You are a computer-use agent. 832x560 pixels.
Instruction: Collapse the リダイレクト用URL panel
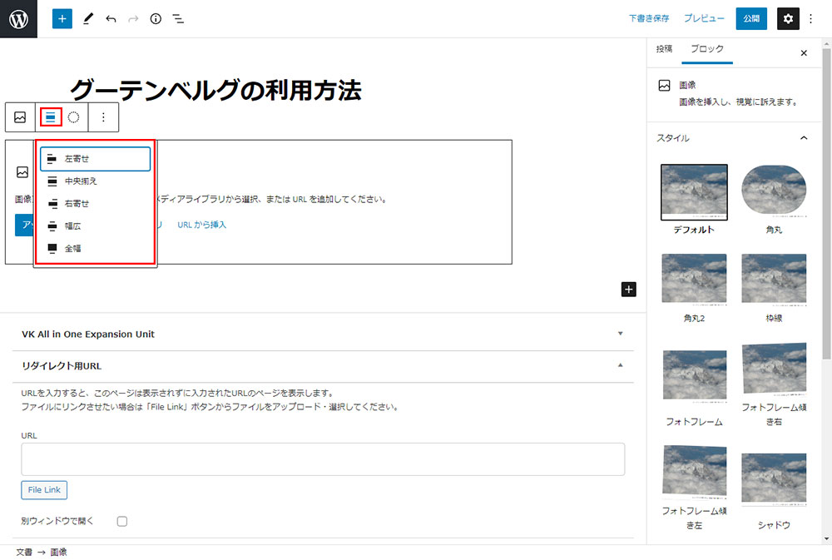(619, 365)
